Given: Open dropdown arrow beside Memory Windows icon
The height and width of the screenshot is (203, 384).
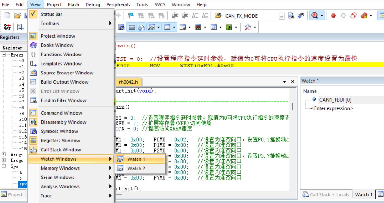Looking at the screenshot, I should pos(174,27).
